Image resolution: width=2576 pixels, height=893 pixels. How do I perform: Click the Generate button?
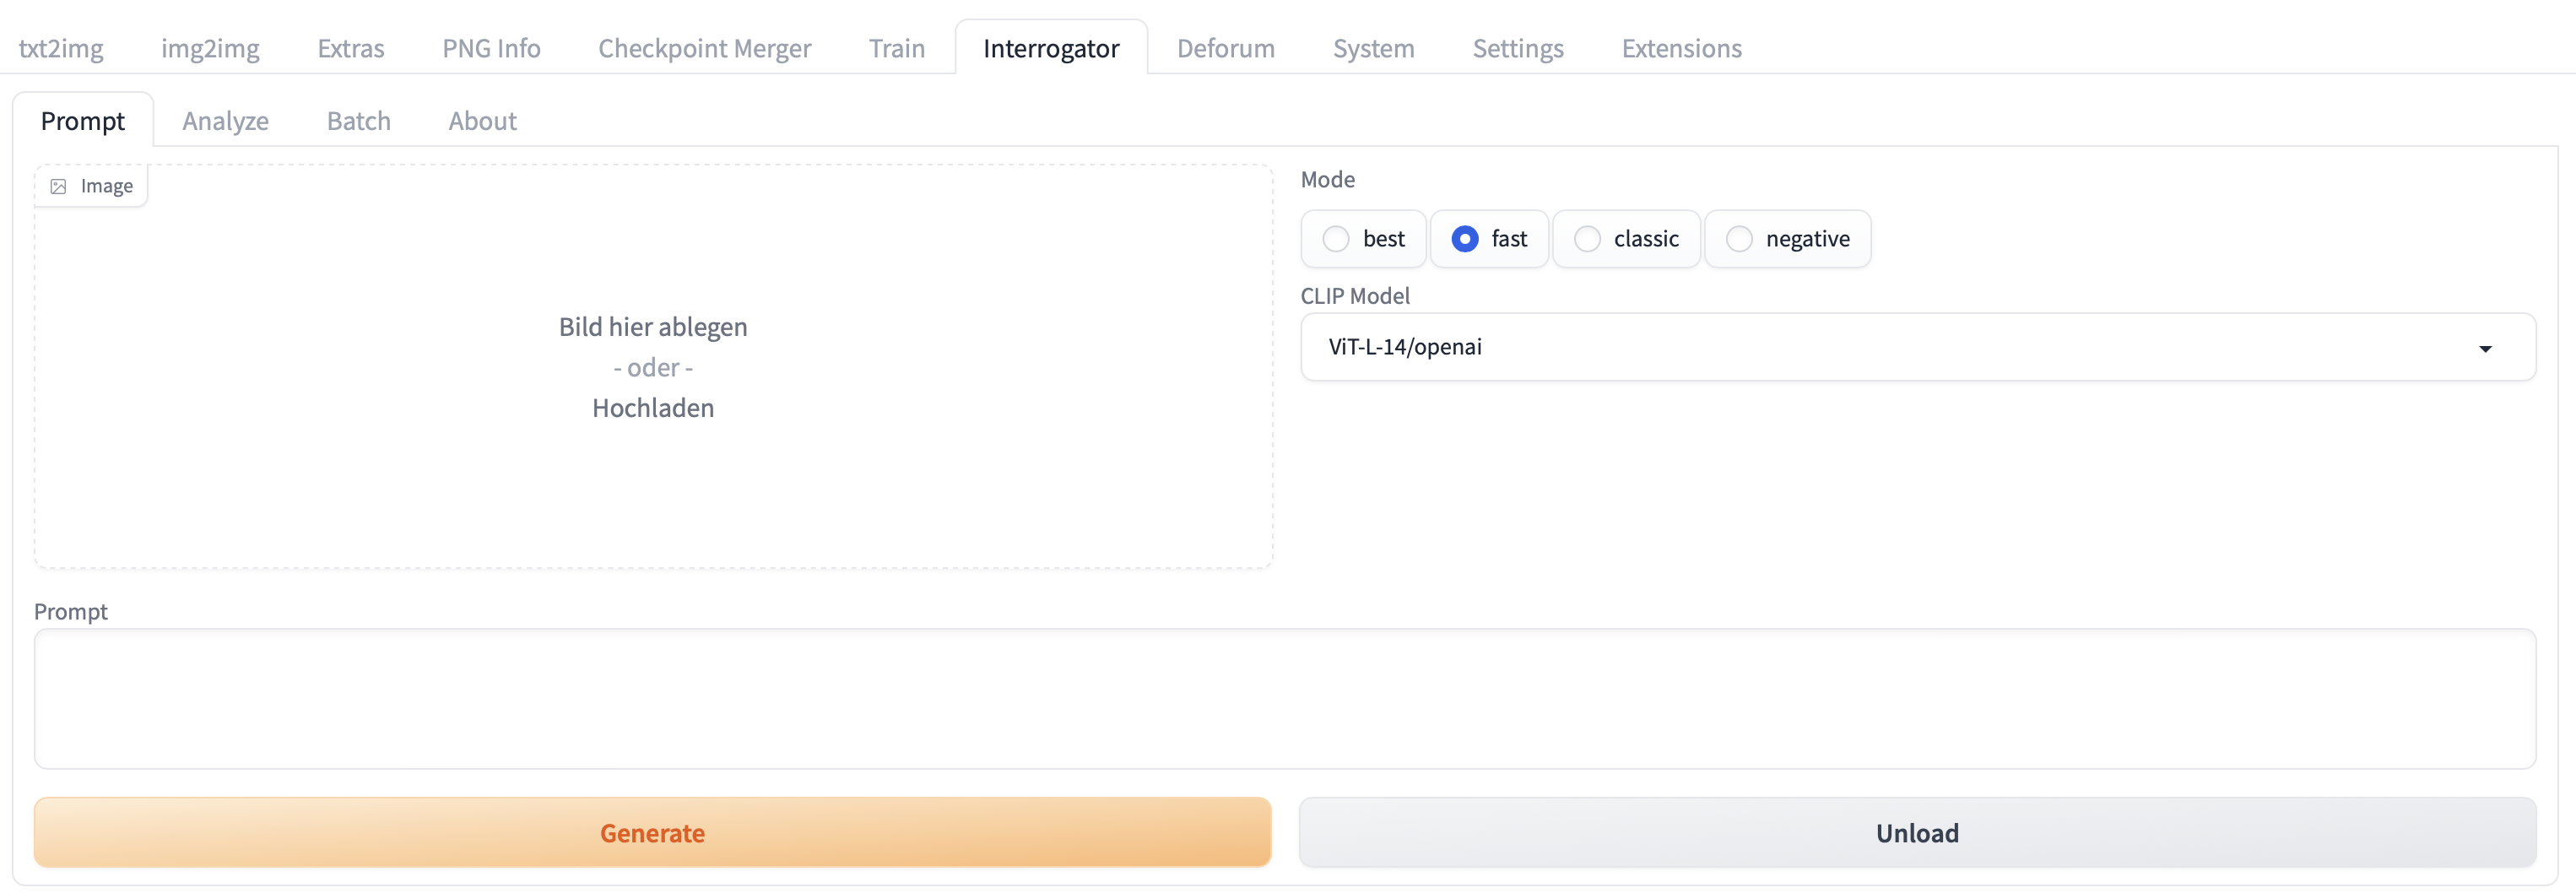pos(652,831)
